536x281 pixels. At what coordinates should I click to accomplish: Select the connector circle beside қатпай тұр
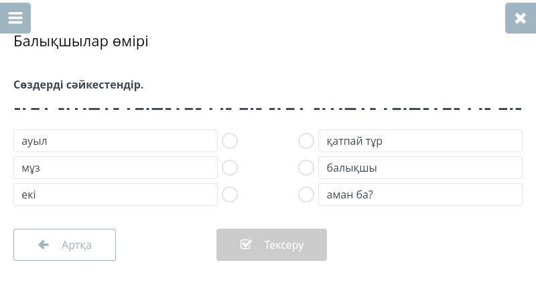point(306,141)
